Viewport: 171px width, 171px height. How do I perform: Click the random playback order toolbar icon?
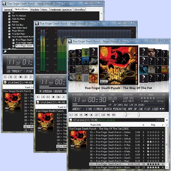tap(97, 115)
